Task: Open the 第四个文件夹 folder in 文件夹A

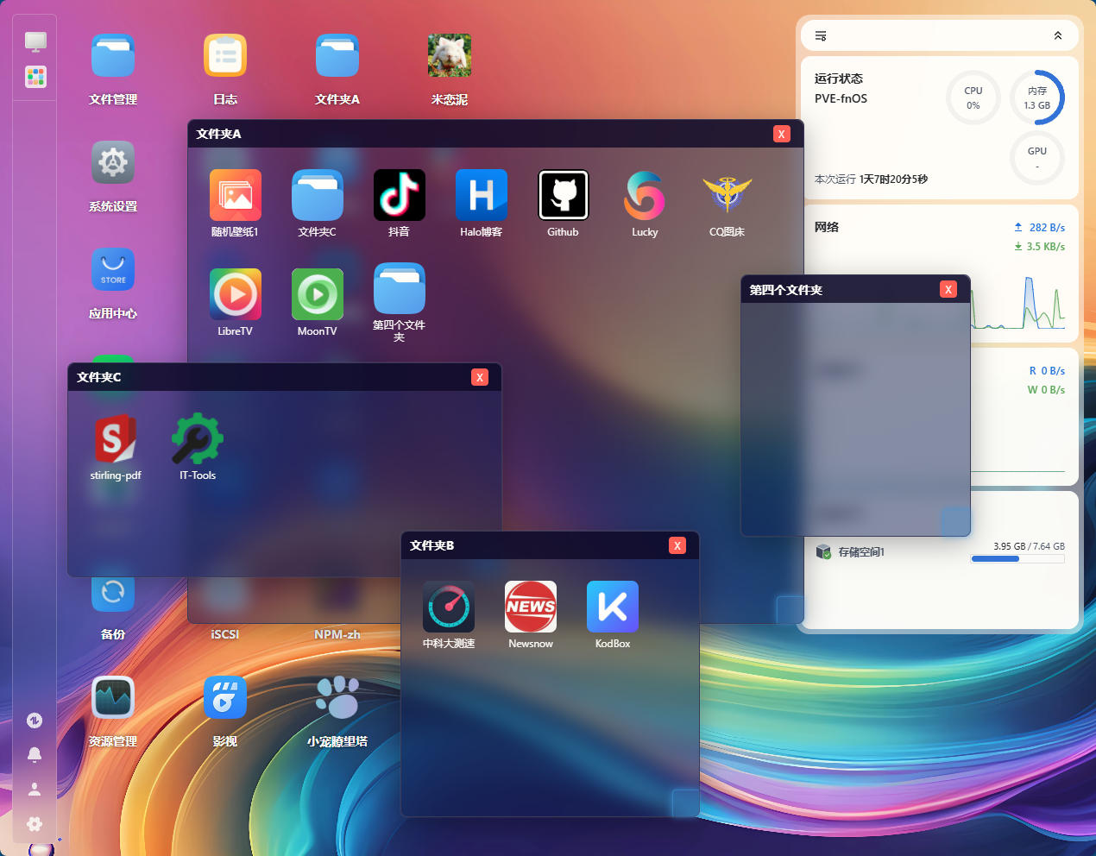Action: point(399,290)
